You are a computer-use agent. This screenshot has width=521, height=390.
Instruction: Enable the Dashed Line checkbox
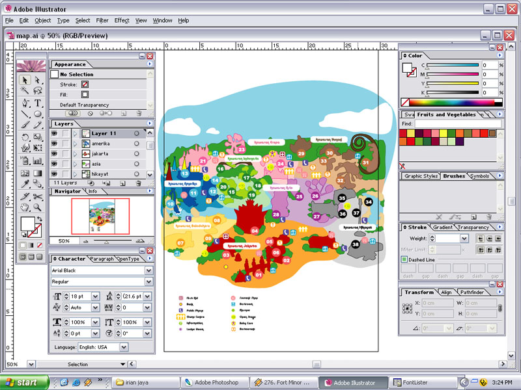405,259
